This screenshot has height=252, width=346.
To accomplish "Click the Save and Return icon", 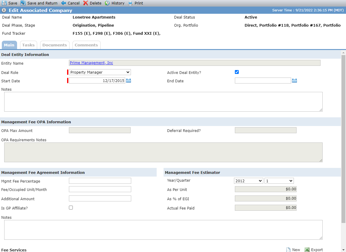I will [x=23, y=3].
